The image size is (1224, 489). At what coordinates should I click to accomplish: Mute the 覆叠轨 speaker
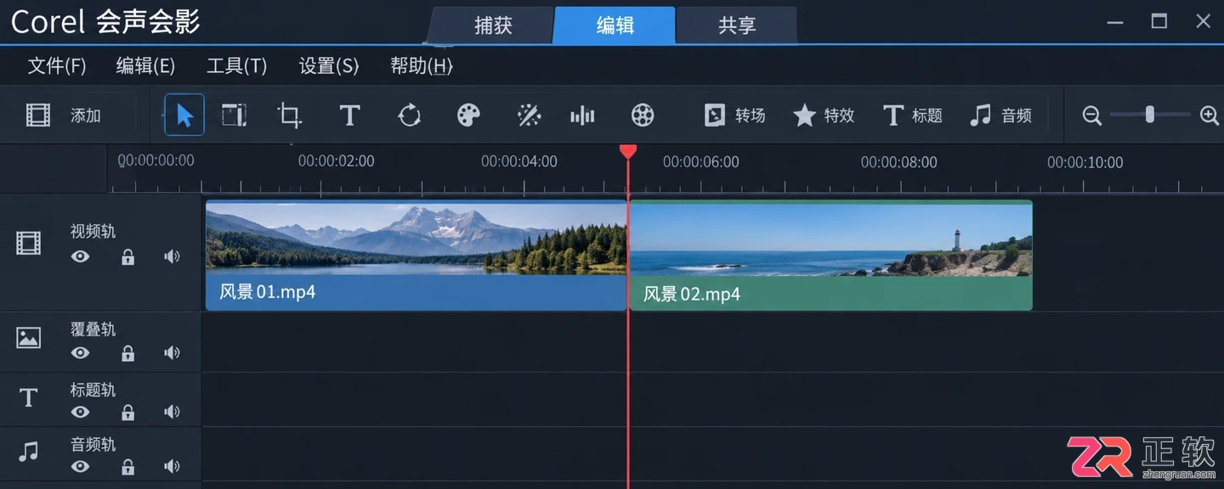click(173, 353)
